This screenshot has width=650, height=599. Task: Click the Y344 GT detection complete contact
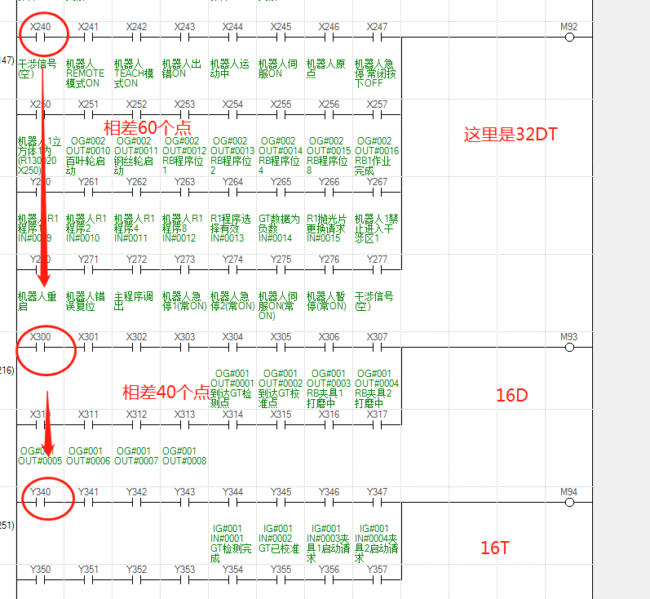tap(232, 503)
